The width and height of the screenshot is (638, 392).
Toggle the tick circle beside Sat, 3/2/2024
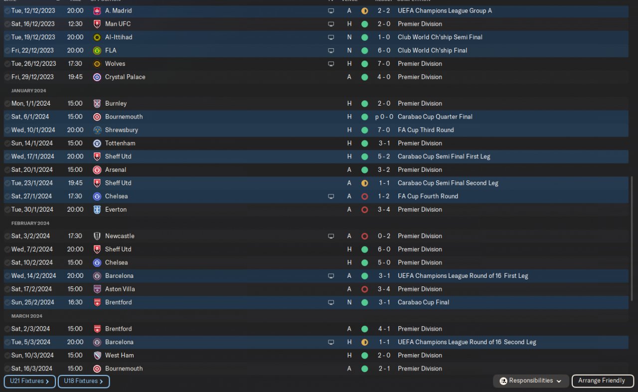tap(7, 236)
